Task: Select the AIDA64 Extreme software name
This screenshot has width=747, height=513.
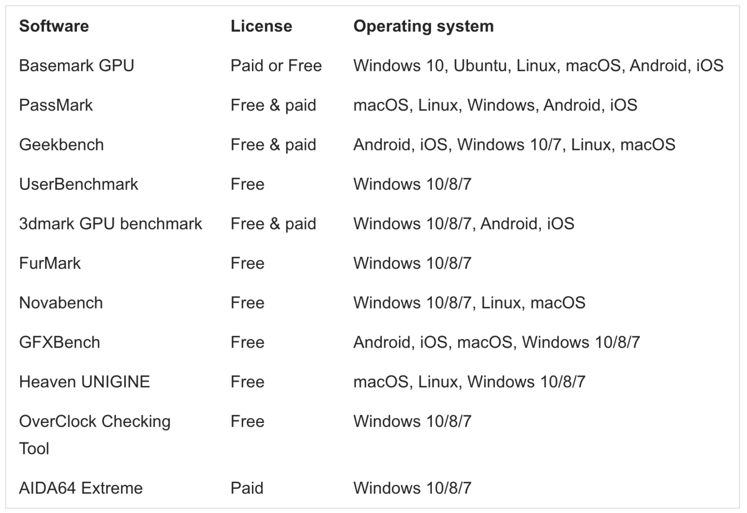Action: tap(81, 488)
